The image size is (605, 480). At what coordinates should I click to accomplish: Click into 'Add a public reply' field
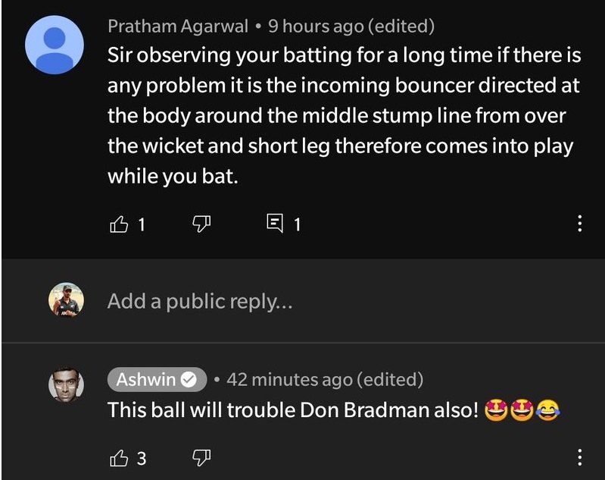pyautogui.click(x=200, y=302)
